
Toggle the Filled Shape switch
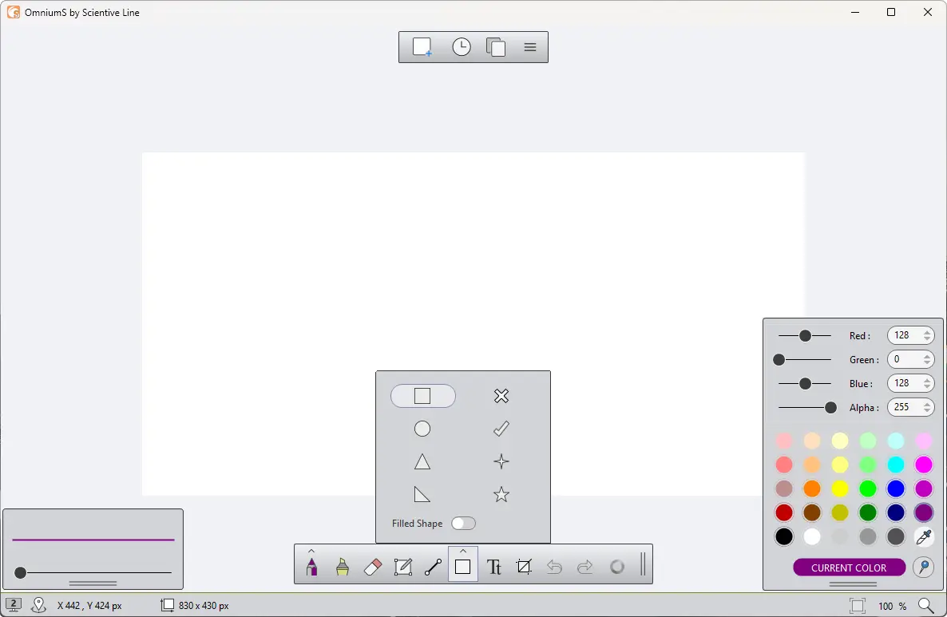point(463,524)
